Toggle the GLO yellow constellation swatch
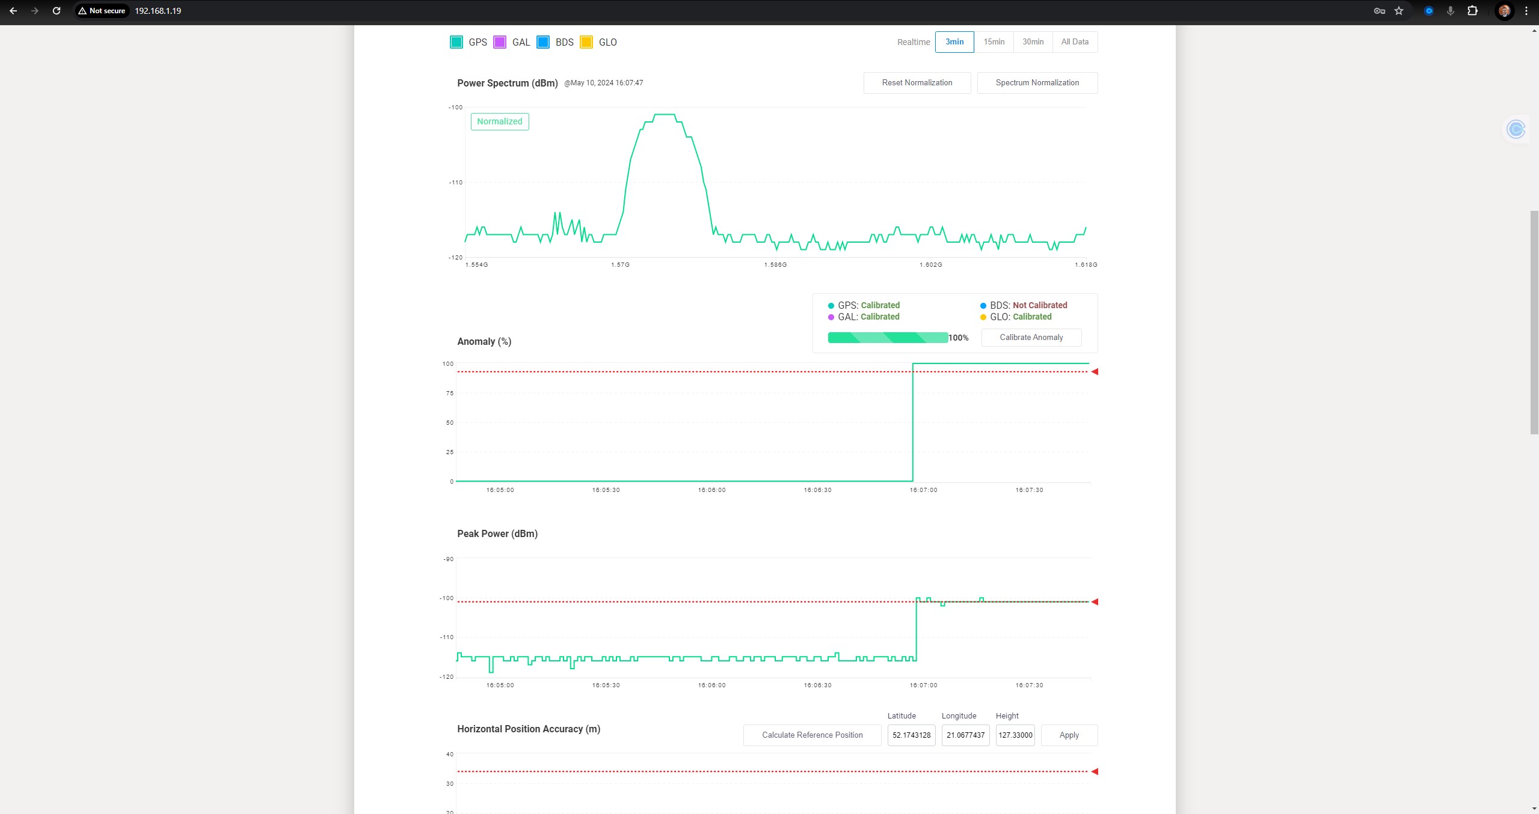The width and height of the screenshot is (1539, 814). click(586, 42)
